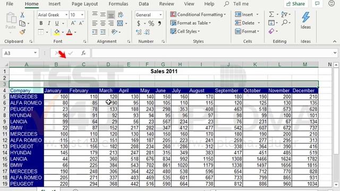Apply Comma Style format
340x191 pixels.
click(x=159, y=23)
